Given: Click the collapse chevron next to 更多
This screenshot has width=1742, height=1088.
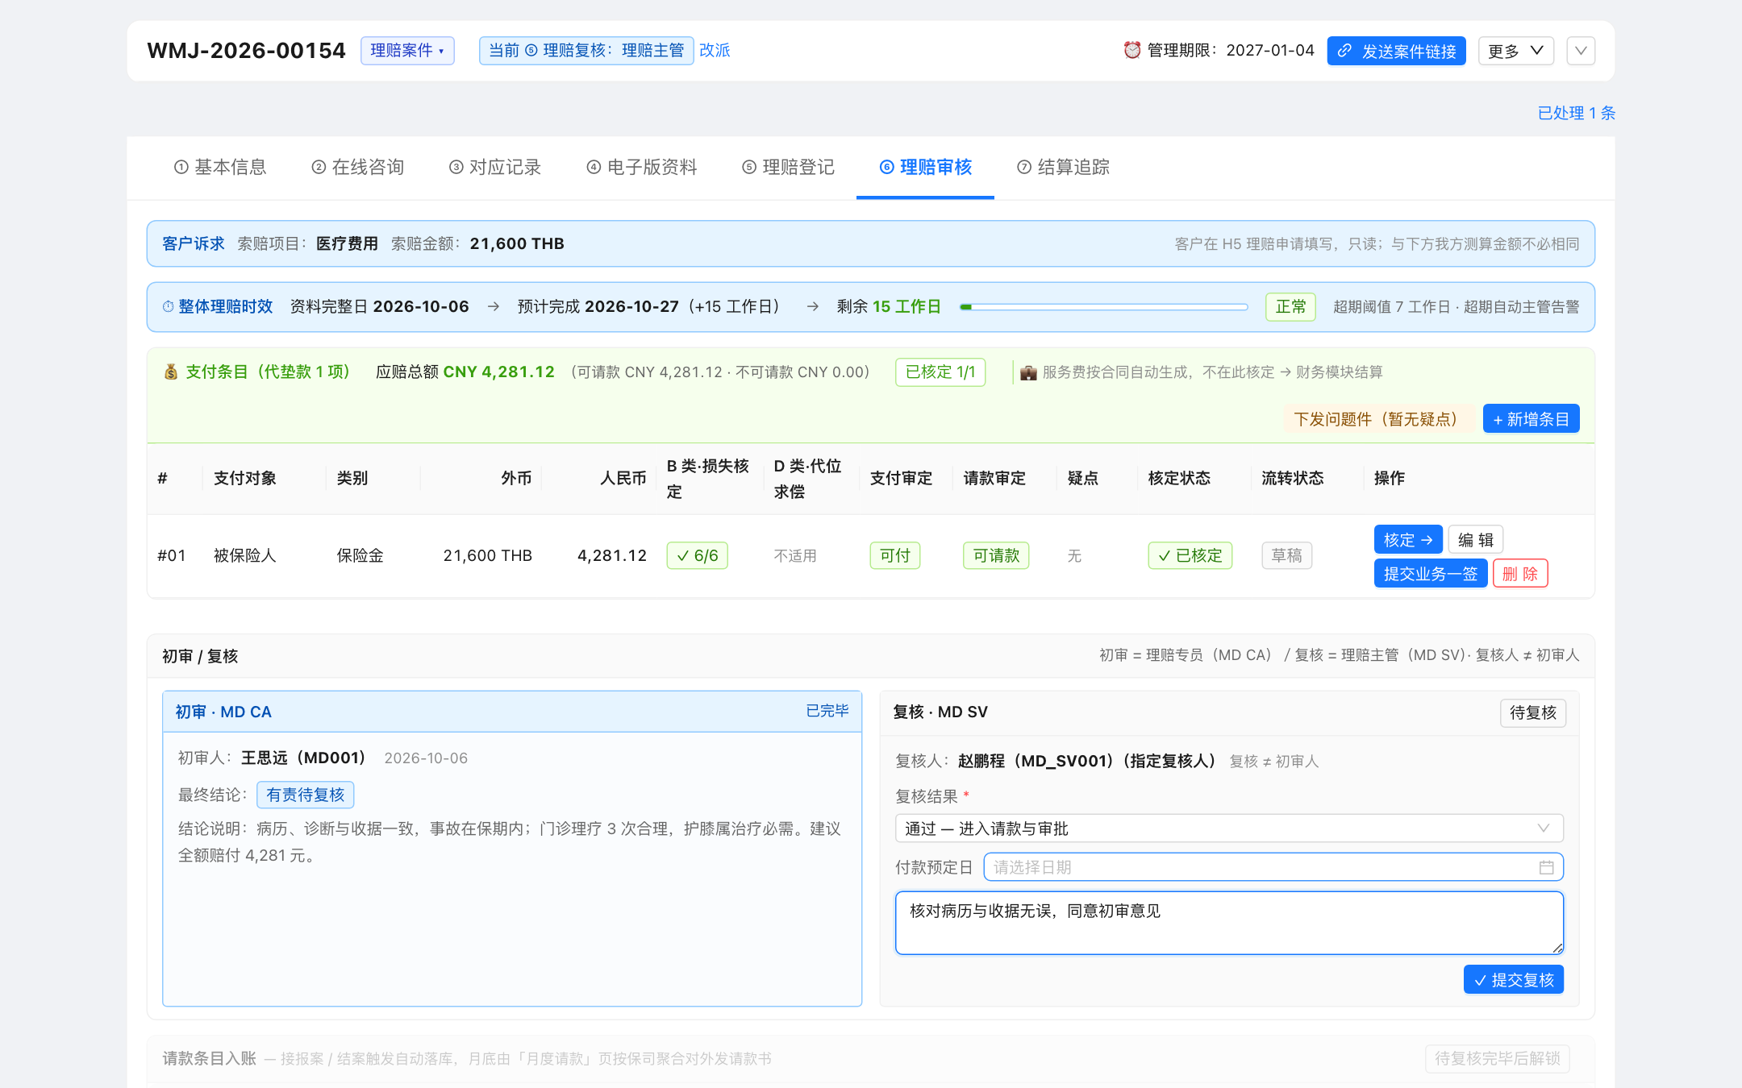Looking at the screenshot, I should [1581, 51].
